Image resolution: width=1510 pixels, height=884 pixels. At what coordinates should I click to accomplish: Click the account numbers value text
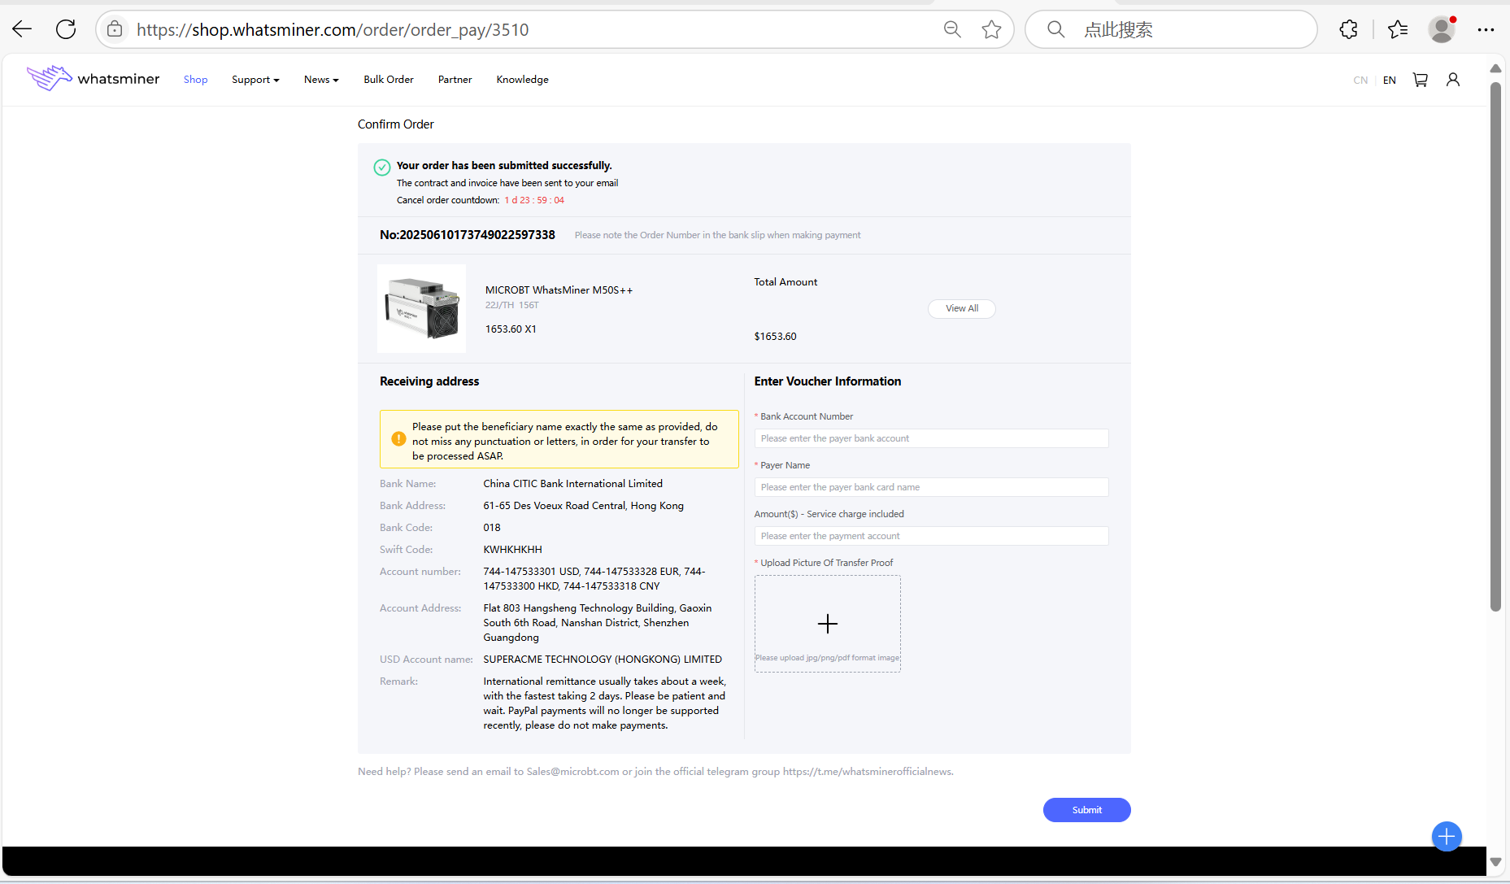594,579
